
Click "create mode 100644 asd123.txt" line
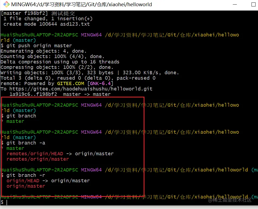[x=47, y=24]
